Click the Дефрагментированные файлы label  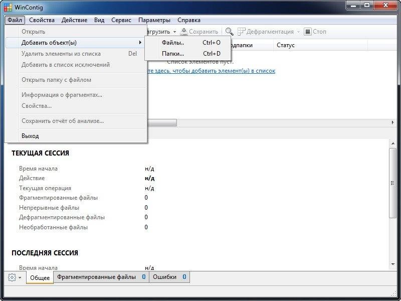(x=62, y=217)
